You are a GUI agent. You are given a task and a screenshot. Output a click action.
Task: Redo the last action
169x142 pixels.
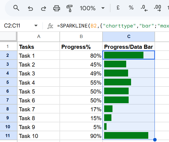click(44, 8)
